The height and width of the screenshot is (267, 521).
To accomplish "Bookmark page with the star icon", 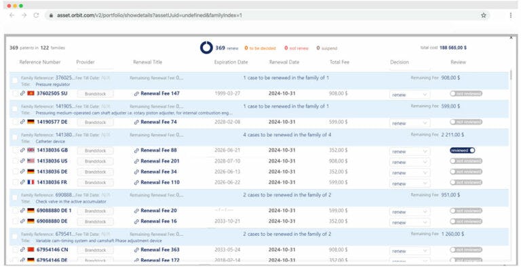I will pyautogui.click(x=484, y=16).
